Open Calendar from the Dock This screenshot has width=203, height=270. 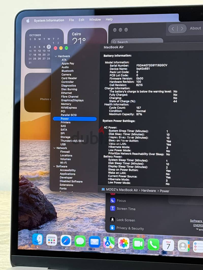tap(168, 245)
